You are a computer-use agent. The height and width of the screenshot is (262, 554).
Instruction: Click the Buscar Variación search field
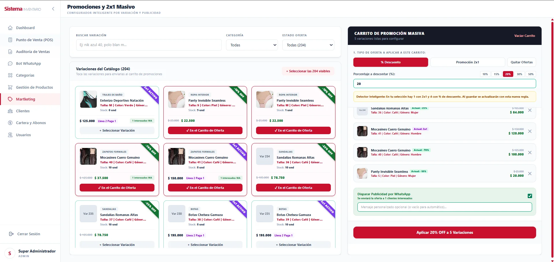(149, 45)
